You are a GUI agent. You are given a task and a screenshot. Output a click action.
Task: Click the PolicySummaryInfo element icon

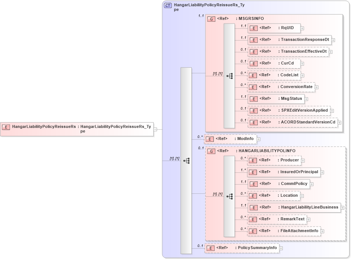tap(211, 248)
